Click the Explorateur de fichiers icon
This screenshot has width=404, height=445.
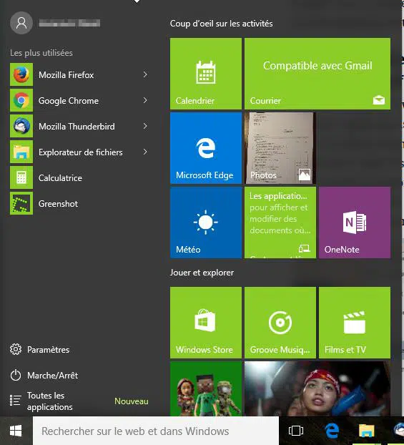point(21,152)
